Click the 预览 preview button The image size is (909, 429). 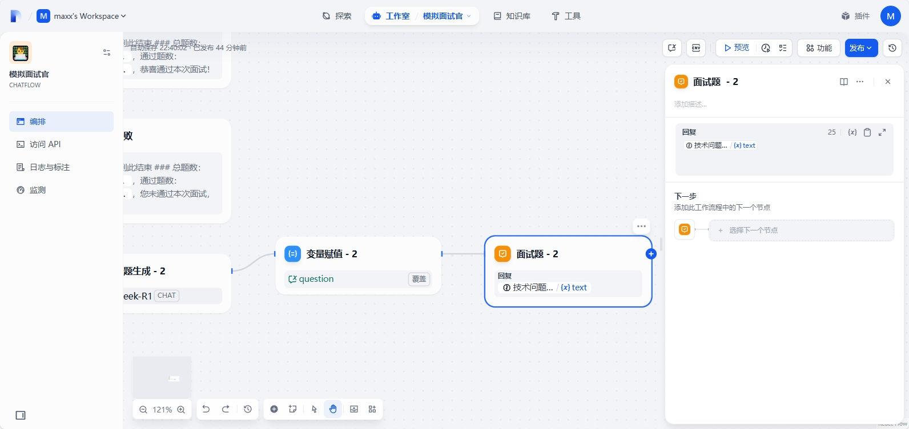[737, 48]
